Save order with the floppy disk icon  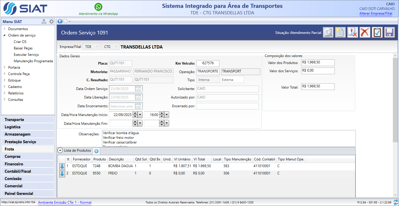coord(389,32)
